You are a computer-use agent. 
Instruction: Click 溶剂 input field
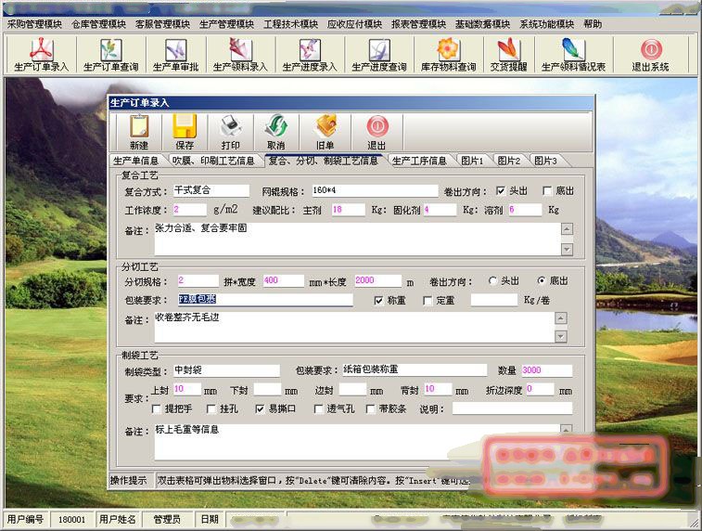(x=525, y=210)
